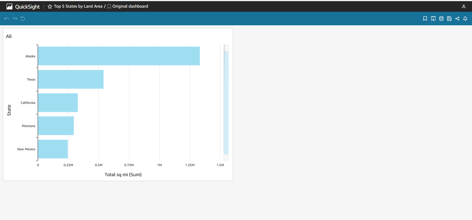Click the 0.25M axis tick label
The height and width of the screenshot is (220, 472).
[68, 165]
